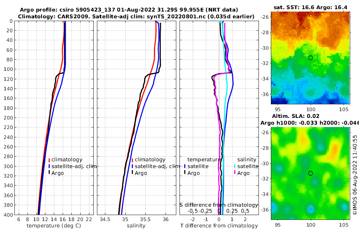Click the 'temperature (deg C)' axis label

click(54, 226)
